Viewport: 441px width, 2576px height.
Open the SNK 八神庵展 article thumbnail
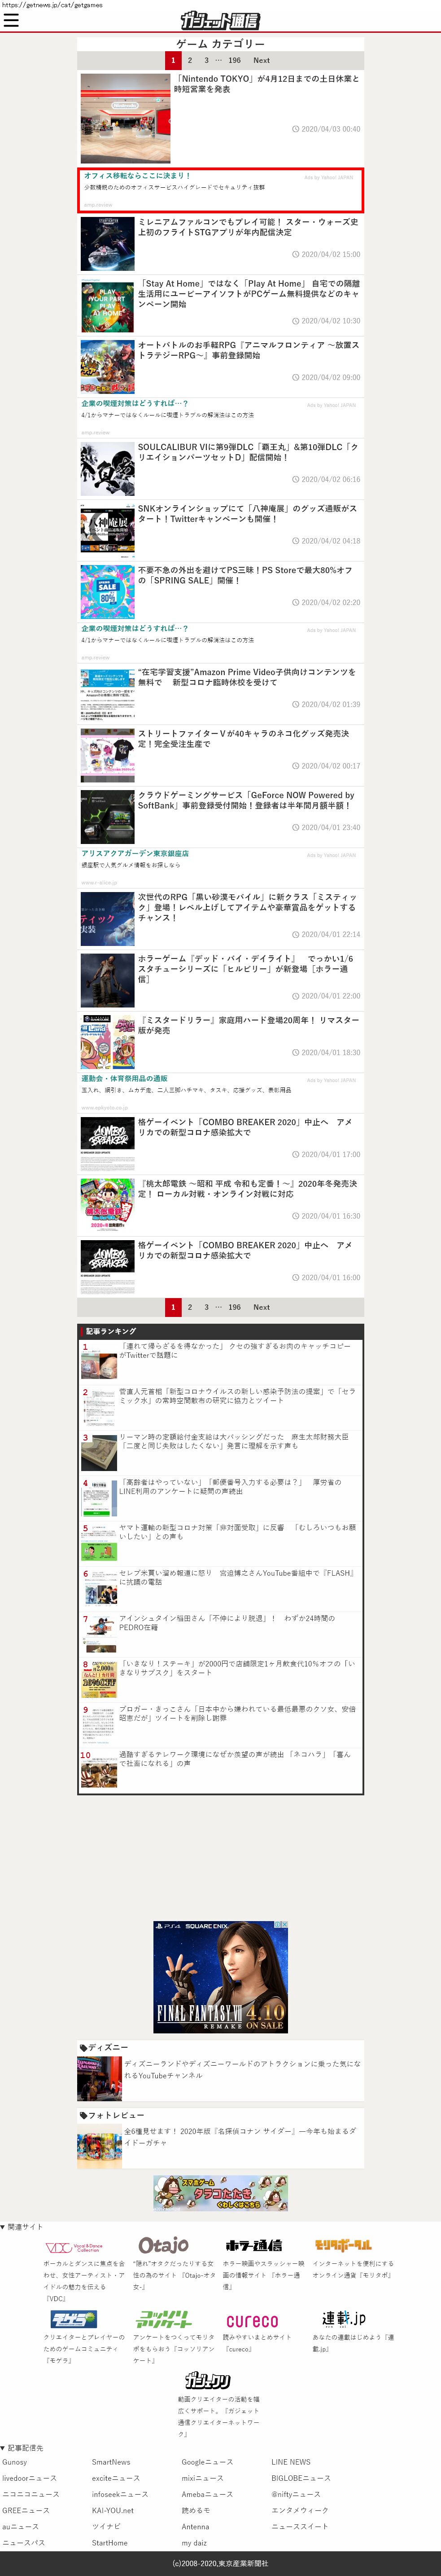point(107,530)
